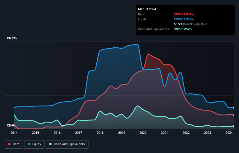Click the tooltip's Cash And Equivalents label
The height and width of the screenshot is (153, 239).
pyautogui.click(x=153, y=29)
